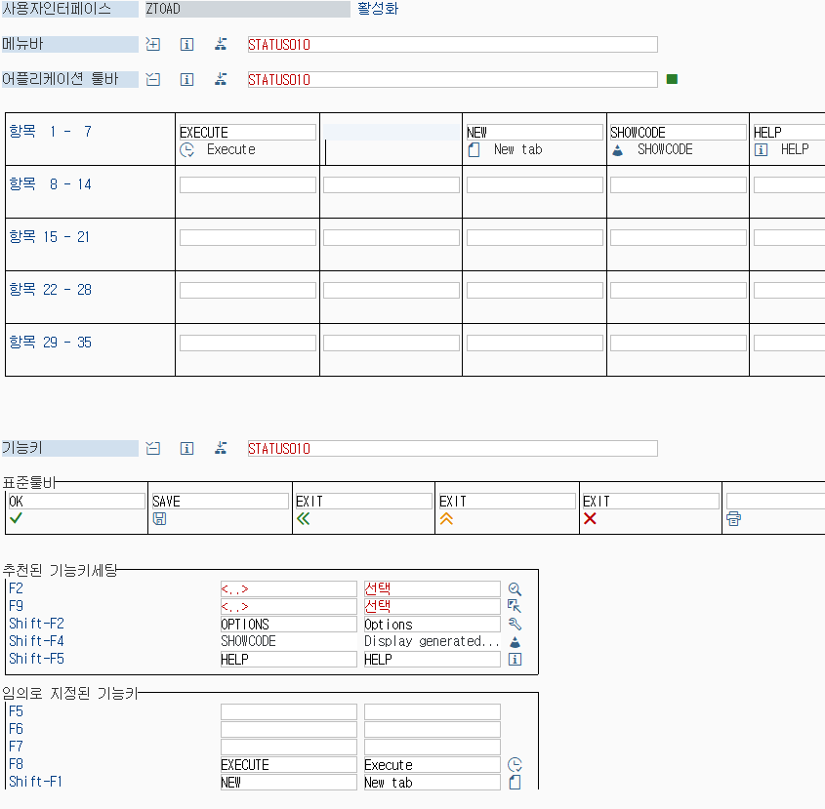Viewport: 825px width, 809px height.
Task: Click the Options text field for Shift-F2
Action: (432, 625)
